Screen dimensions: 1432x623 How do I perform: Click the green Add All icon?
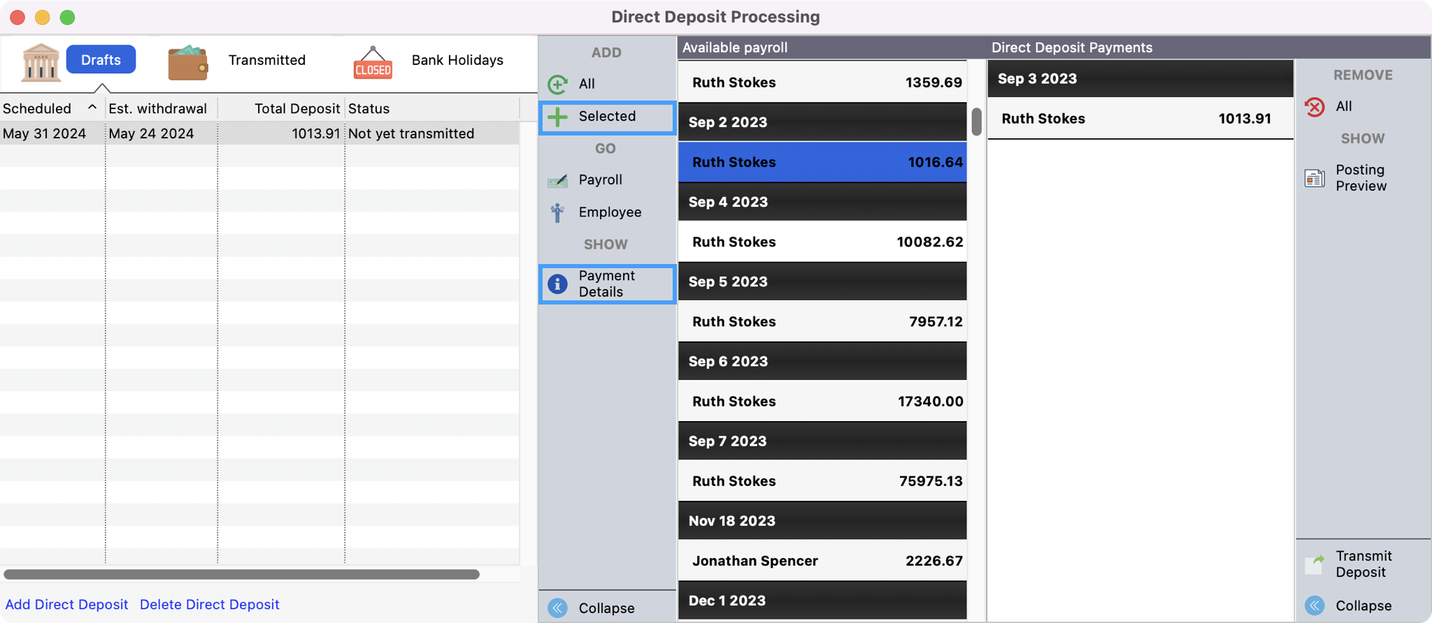point(557,85)
